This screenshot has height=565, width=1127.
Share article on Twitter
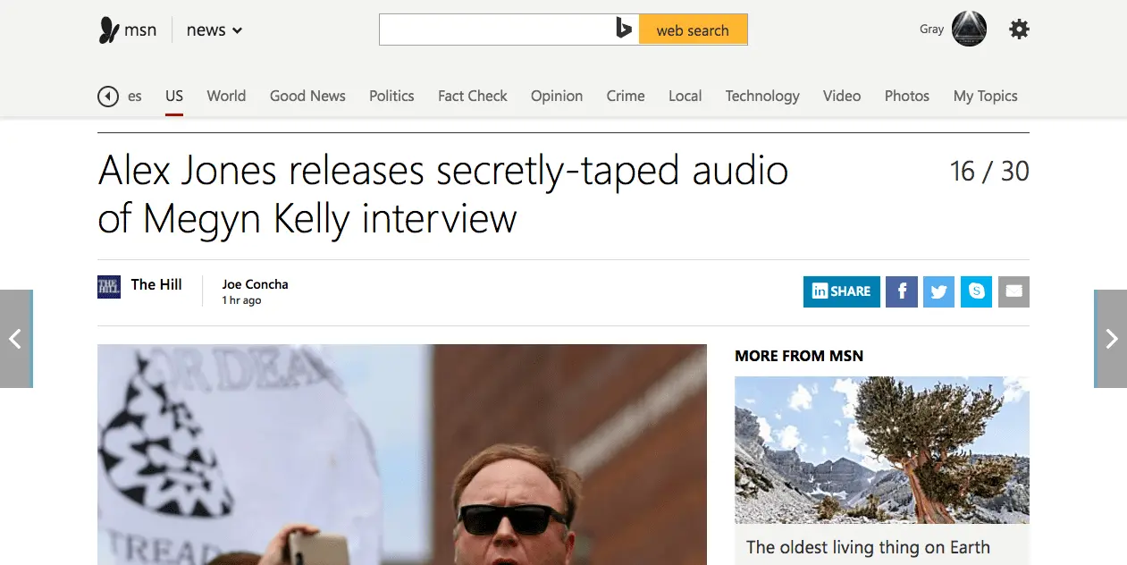pos(938,291)
